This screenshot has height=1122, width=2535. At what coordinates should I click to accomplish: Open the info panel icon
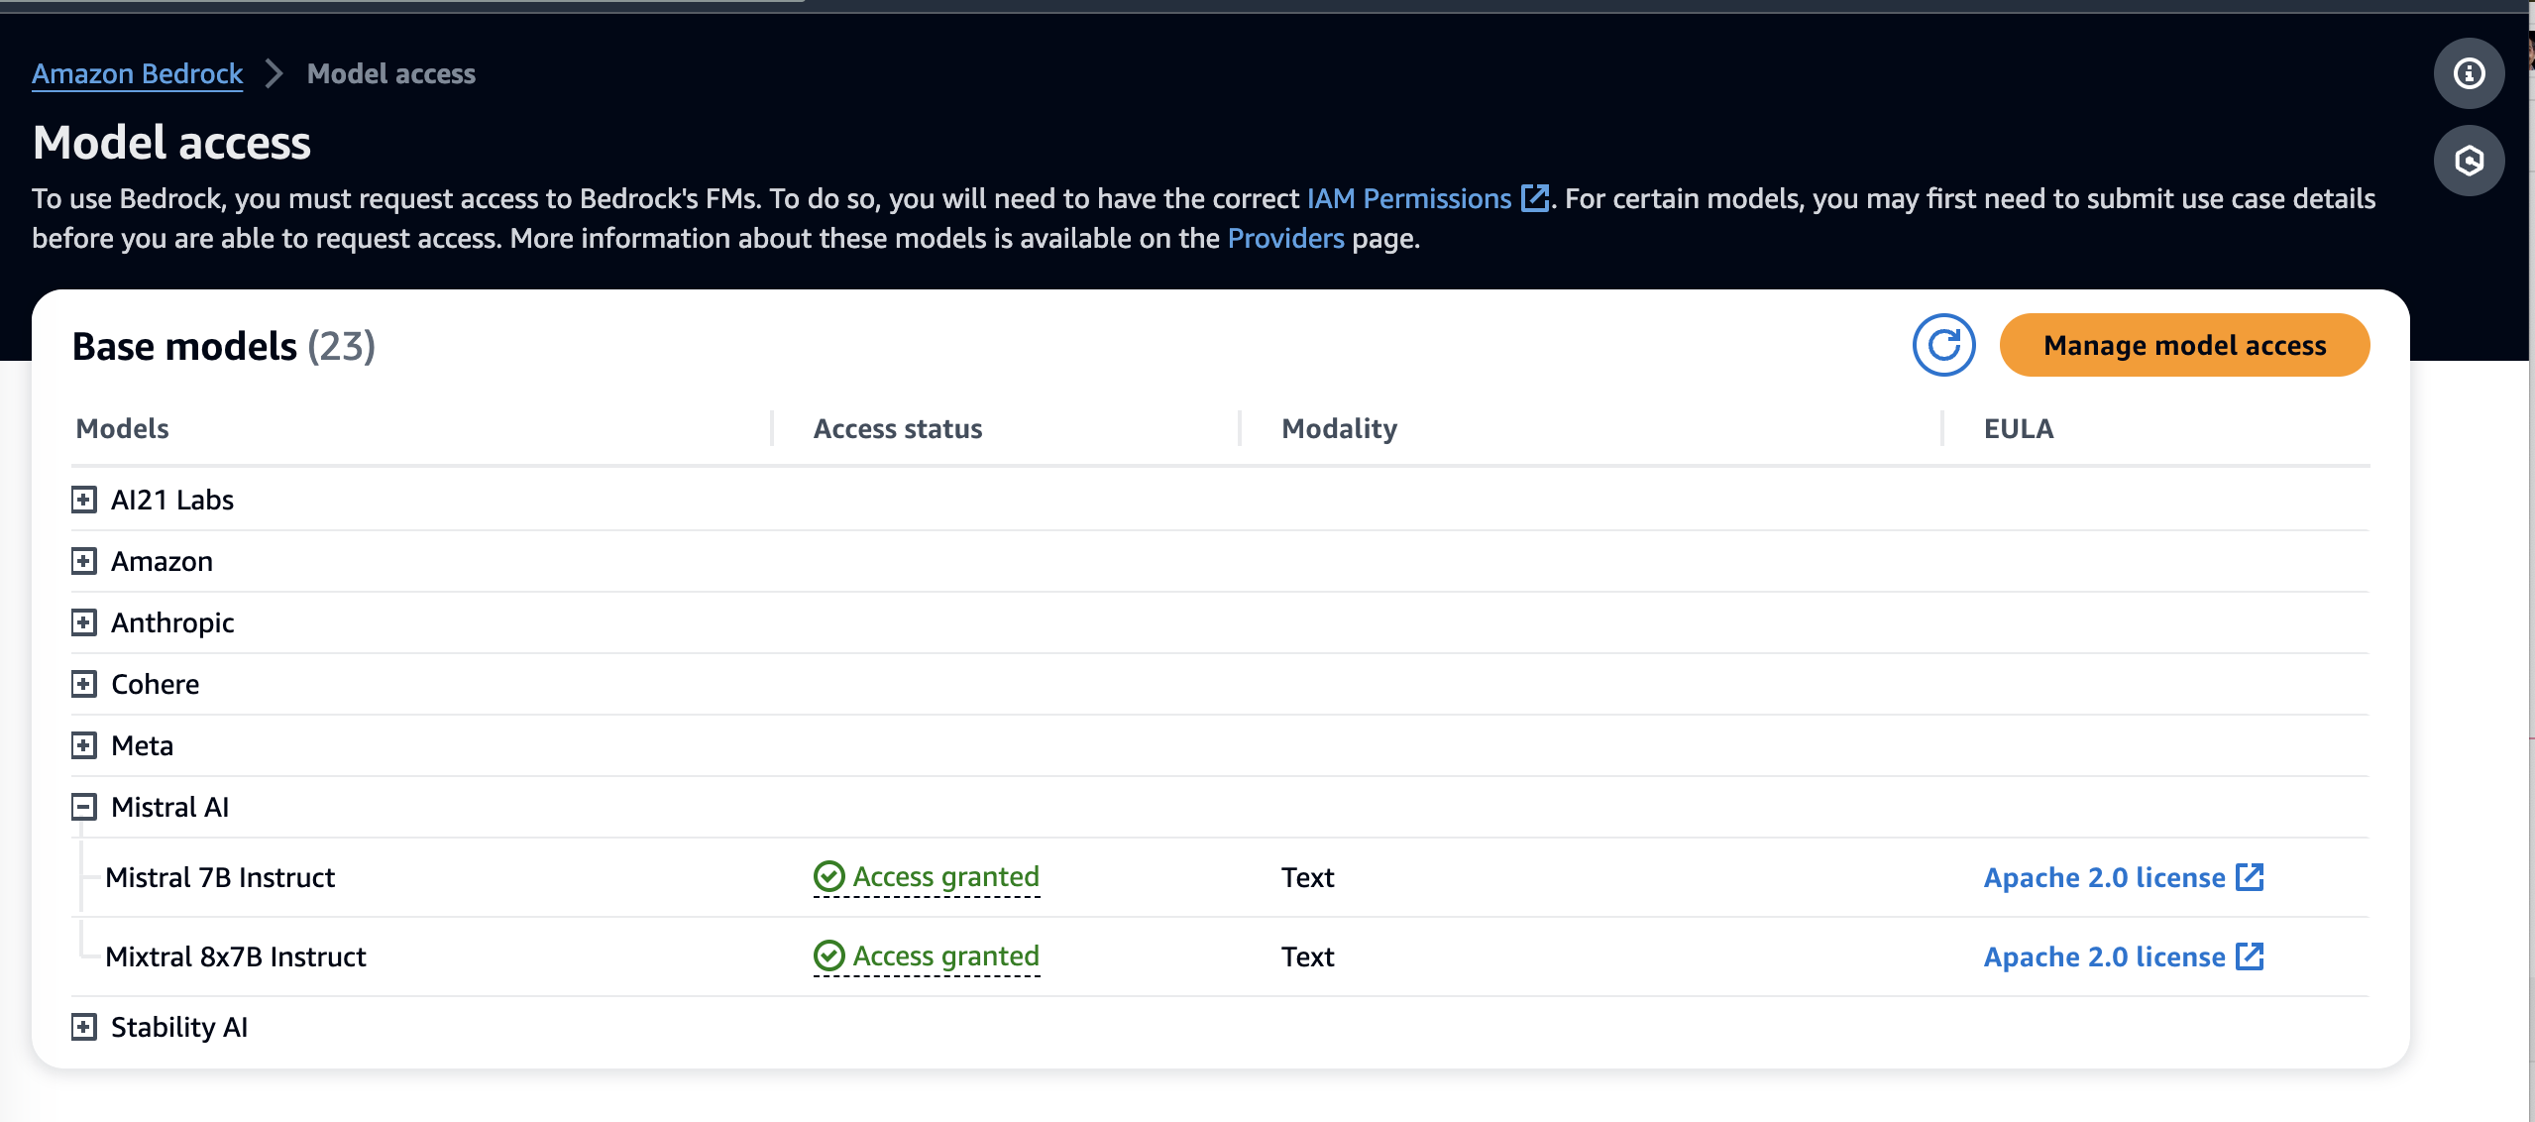(x=2469, y=73)
